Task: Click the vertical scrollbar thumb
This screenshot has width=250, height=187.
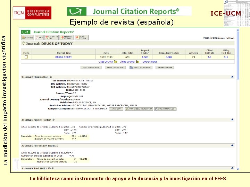Action: pyautogui.click(x=238, y=56)
